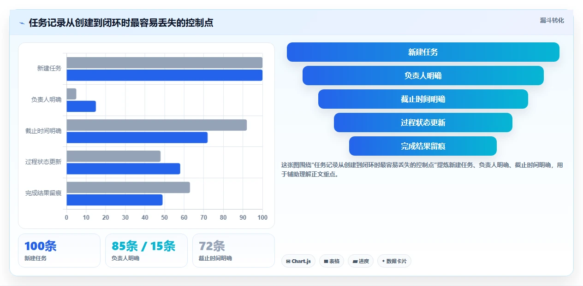Click the 新建任务 y-axis label
583x286 pixels.
click(49, 68)
